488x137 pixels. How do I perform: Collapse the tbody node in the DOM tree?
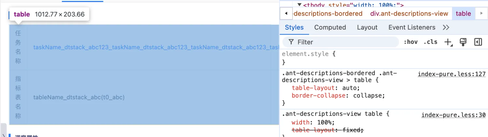[x=300, y=5]
